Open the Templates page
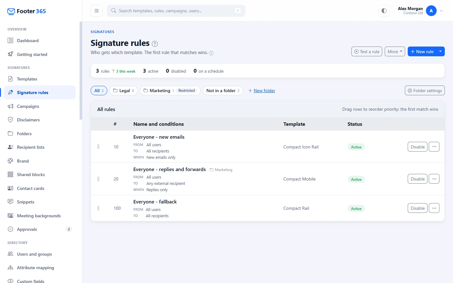Viewport: 453px width, 283px height. 40,79
